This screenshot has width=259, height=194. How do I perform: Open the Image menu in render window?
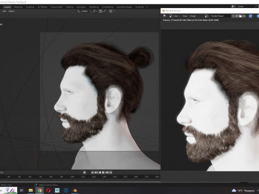(x=193, y=16)
